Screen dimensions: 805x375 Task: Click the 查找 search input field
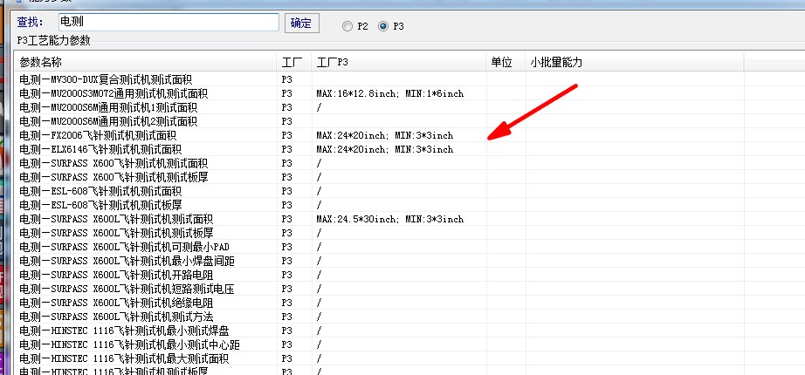click(x=169, y=22)
